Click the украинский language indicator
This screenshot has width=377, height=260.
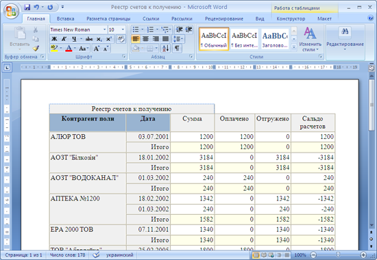[x=120, y=255]
